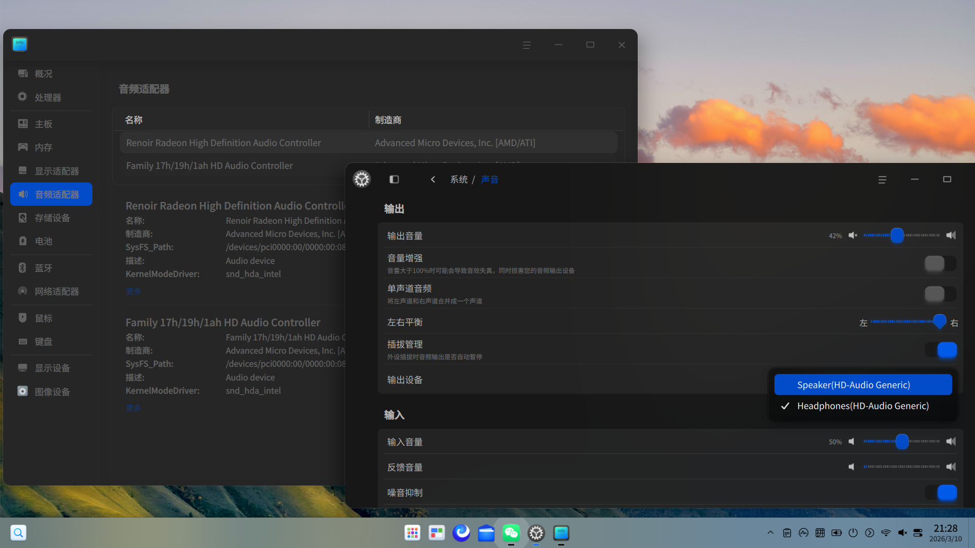Open the settings window hamburger menu
The image size is (975, 548).
(882, 180)
